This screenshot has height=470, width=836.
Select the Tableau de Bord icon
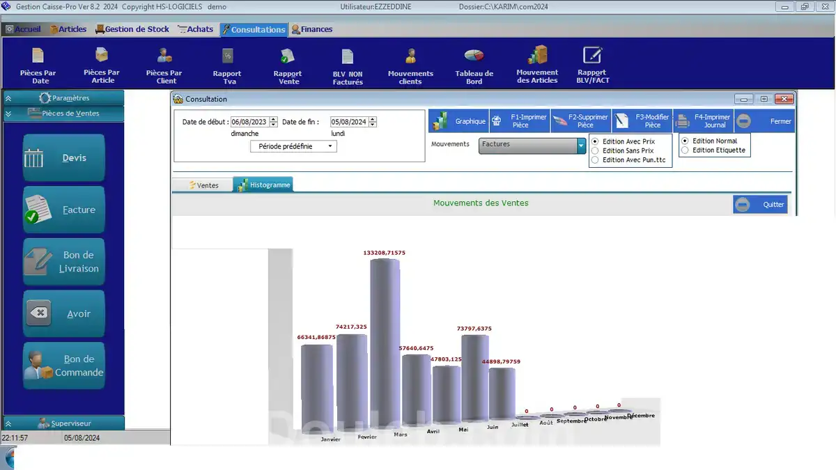click(x=473, y=64)
